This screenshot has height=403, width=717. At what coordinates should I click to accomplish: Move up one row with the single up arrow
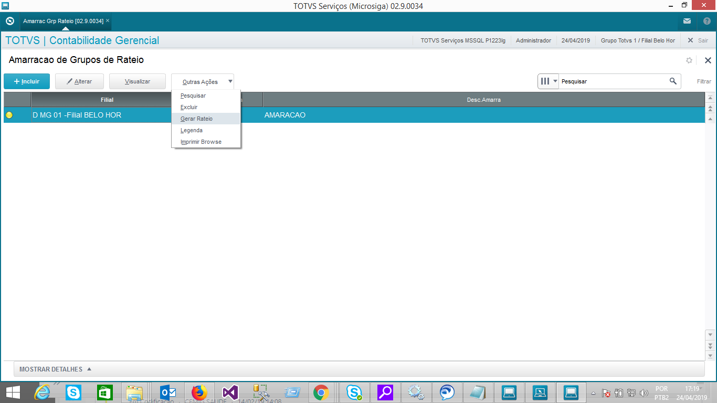click(x=711, y=119)
